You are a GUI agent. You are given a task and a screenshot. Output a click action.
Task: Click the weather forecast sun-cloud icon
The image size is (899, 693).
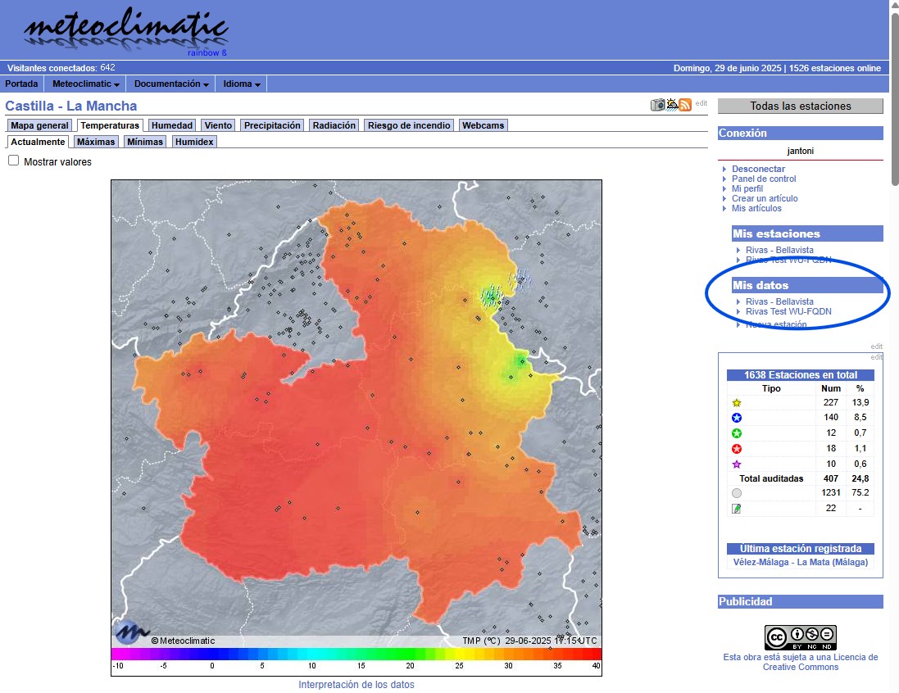click(x=672, y=105)
